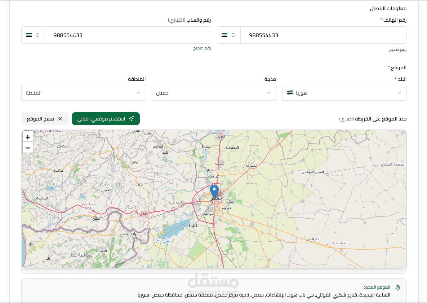427x303 pixels.
Task: Click the blue location pin on Homs
Action: click(214, 191)
